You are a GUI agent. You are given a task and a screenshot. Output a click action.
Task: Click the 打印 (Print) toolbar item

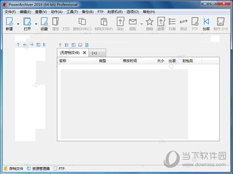(x=66, y=29)
